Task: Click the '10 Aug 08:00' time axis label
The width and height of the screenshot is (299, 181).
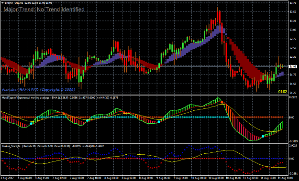Action: [216, 178]
